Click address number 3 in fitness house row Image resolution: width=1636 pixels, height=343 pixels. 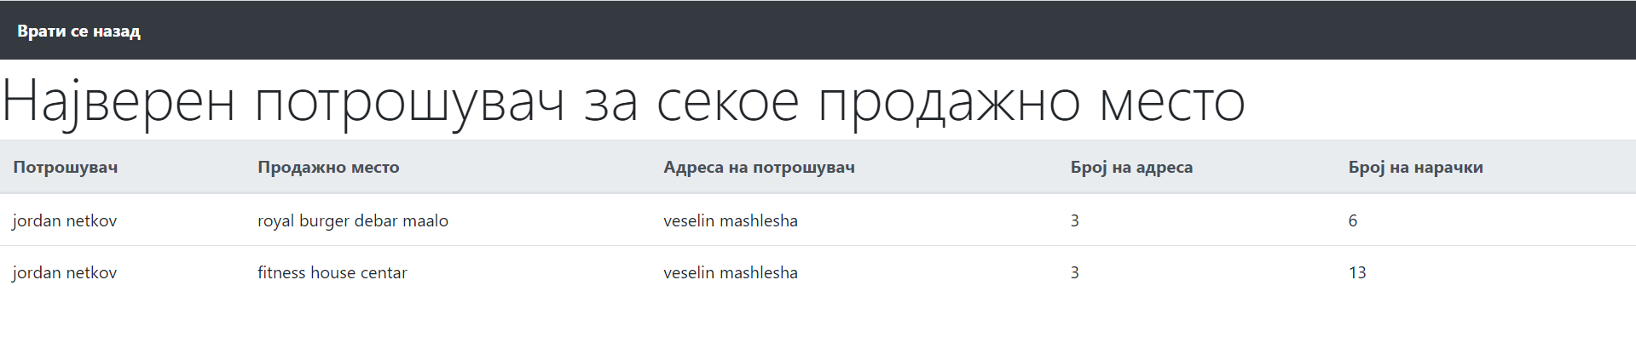[1075, 273]
